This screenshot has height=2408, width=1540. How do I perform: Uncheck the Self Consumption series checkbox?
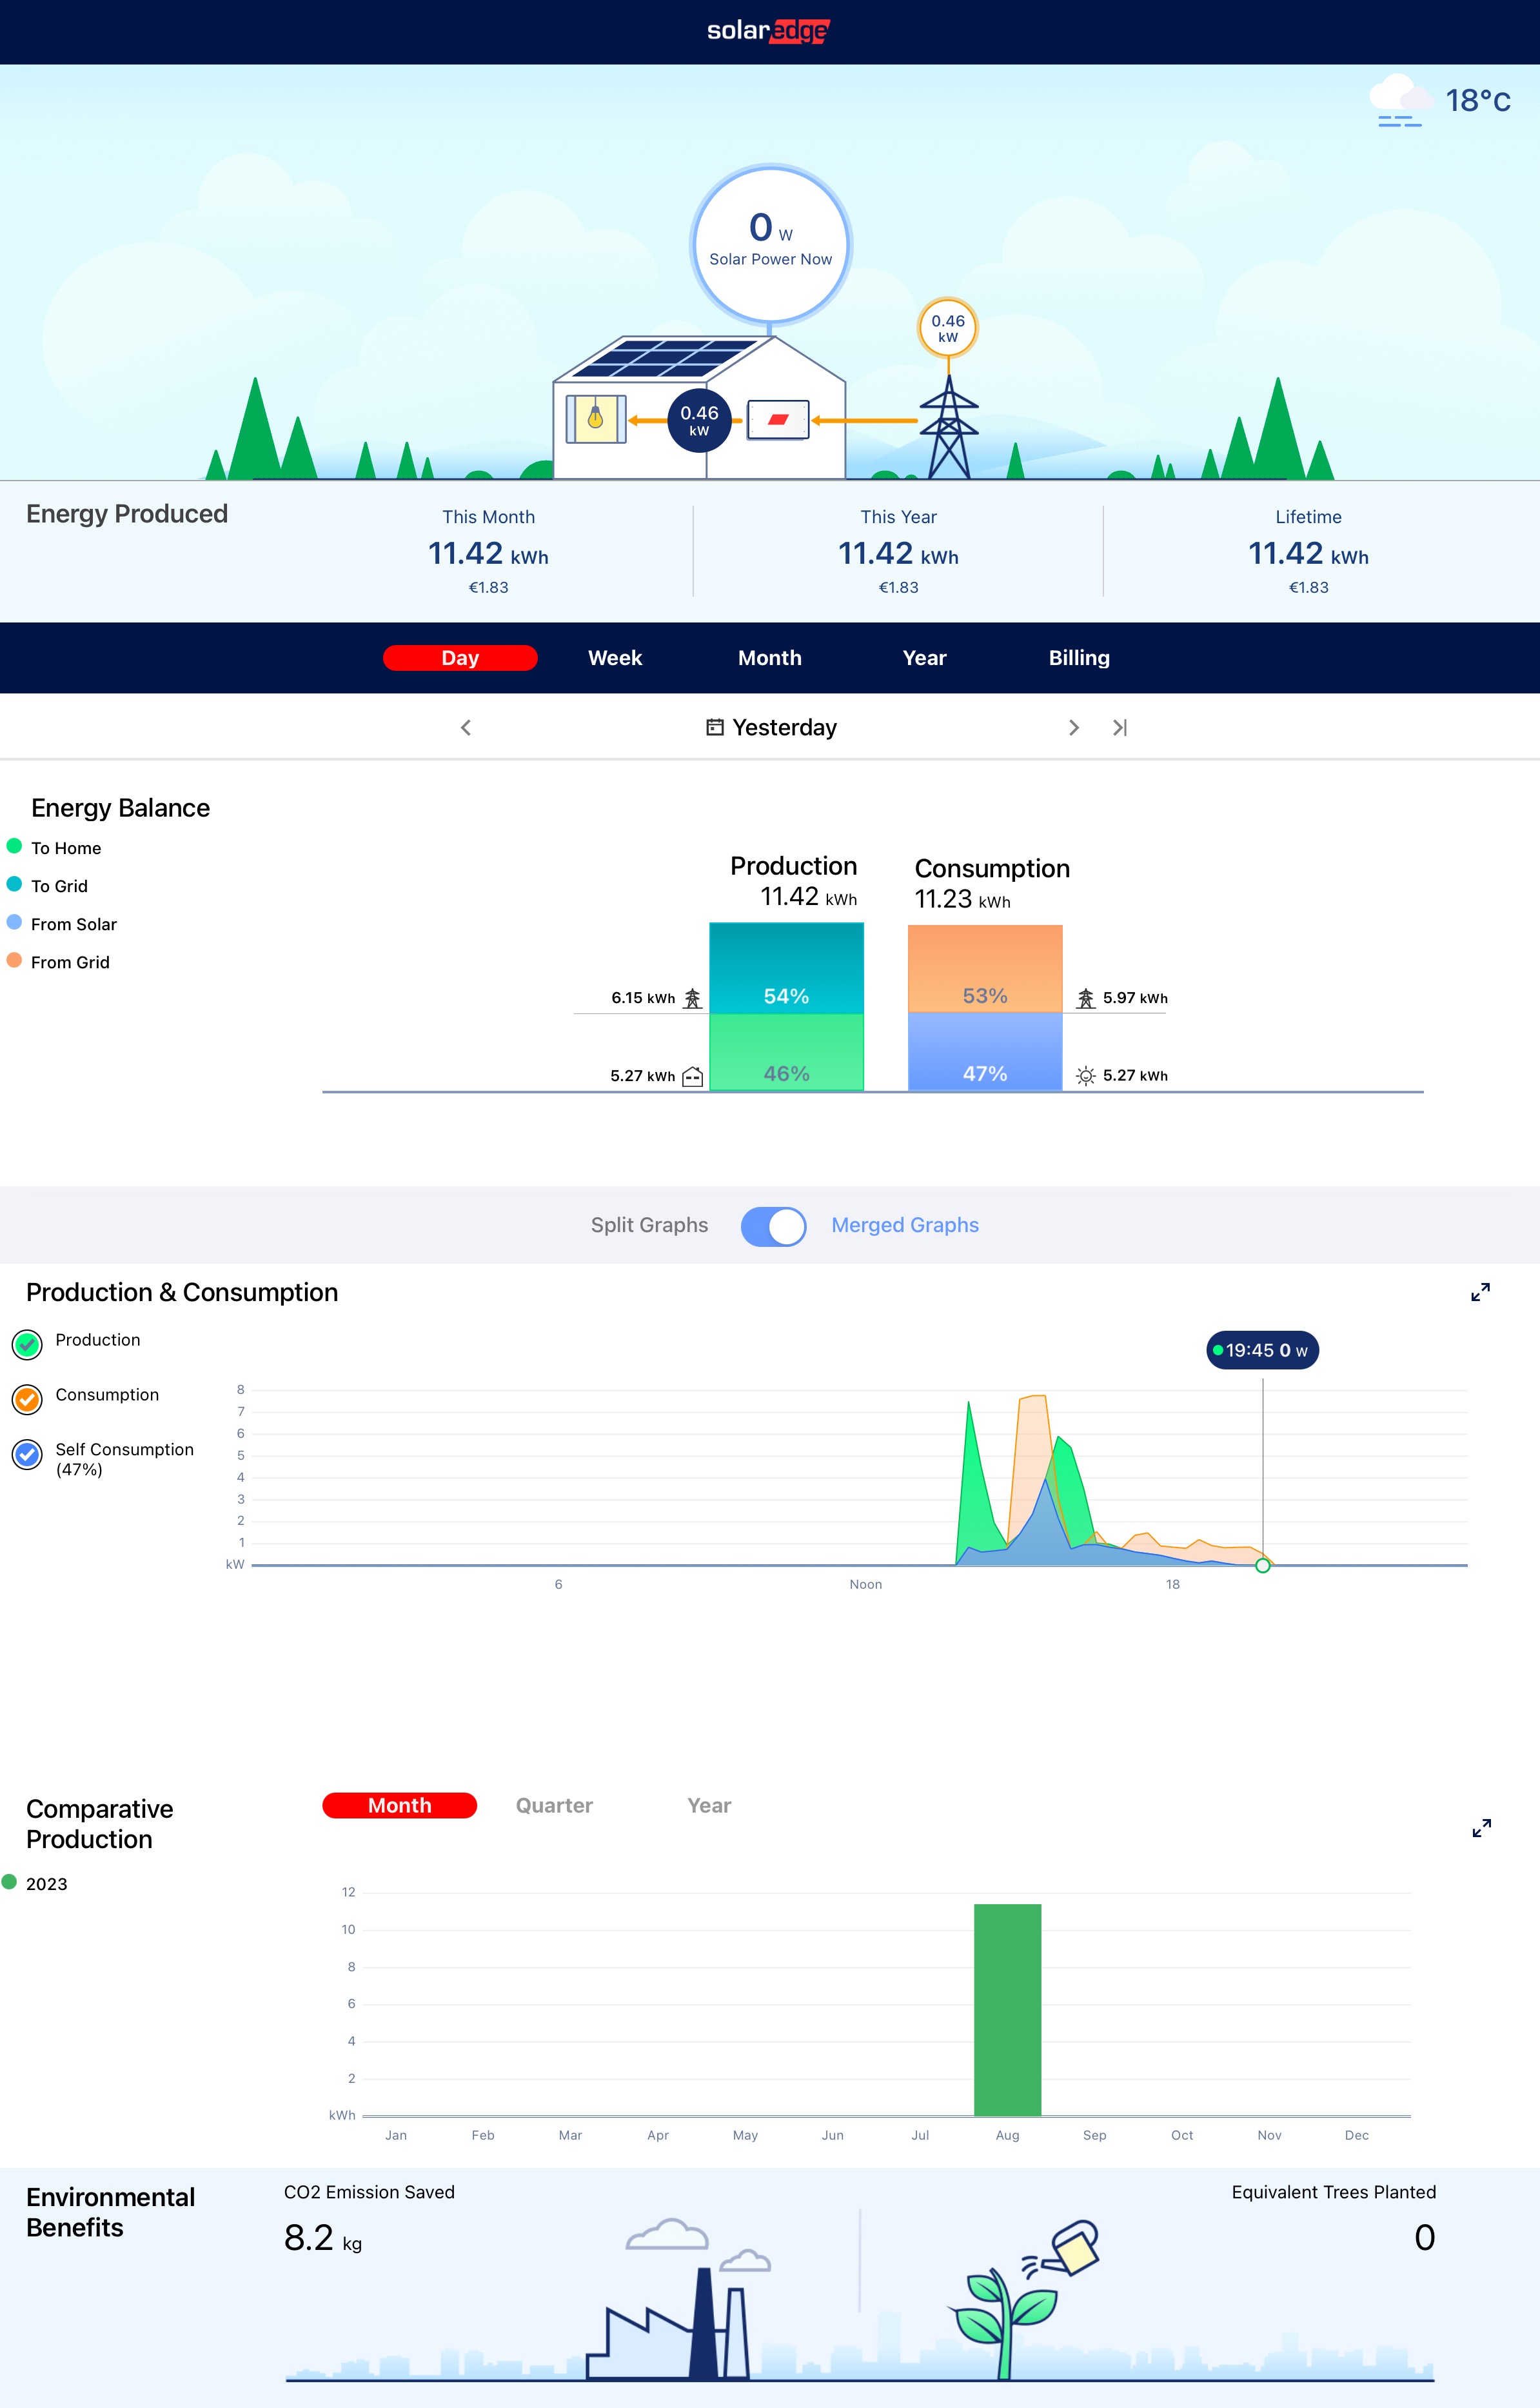[x=27, y=1455]
